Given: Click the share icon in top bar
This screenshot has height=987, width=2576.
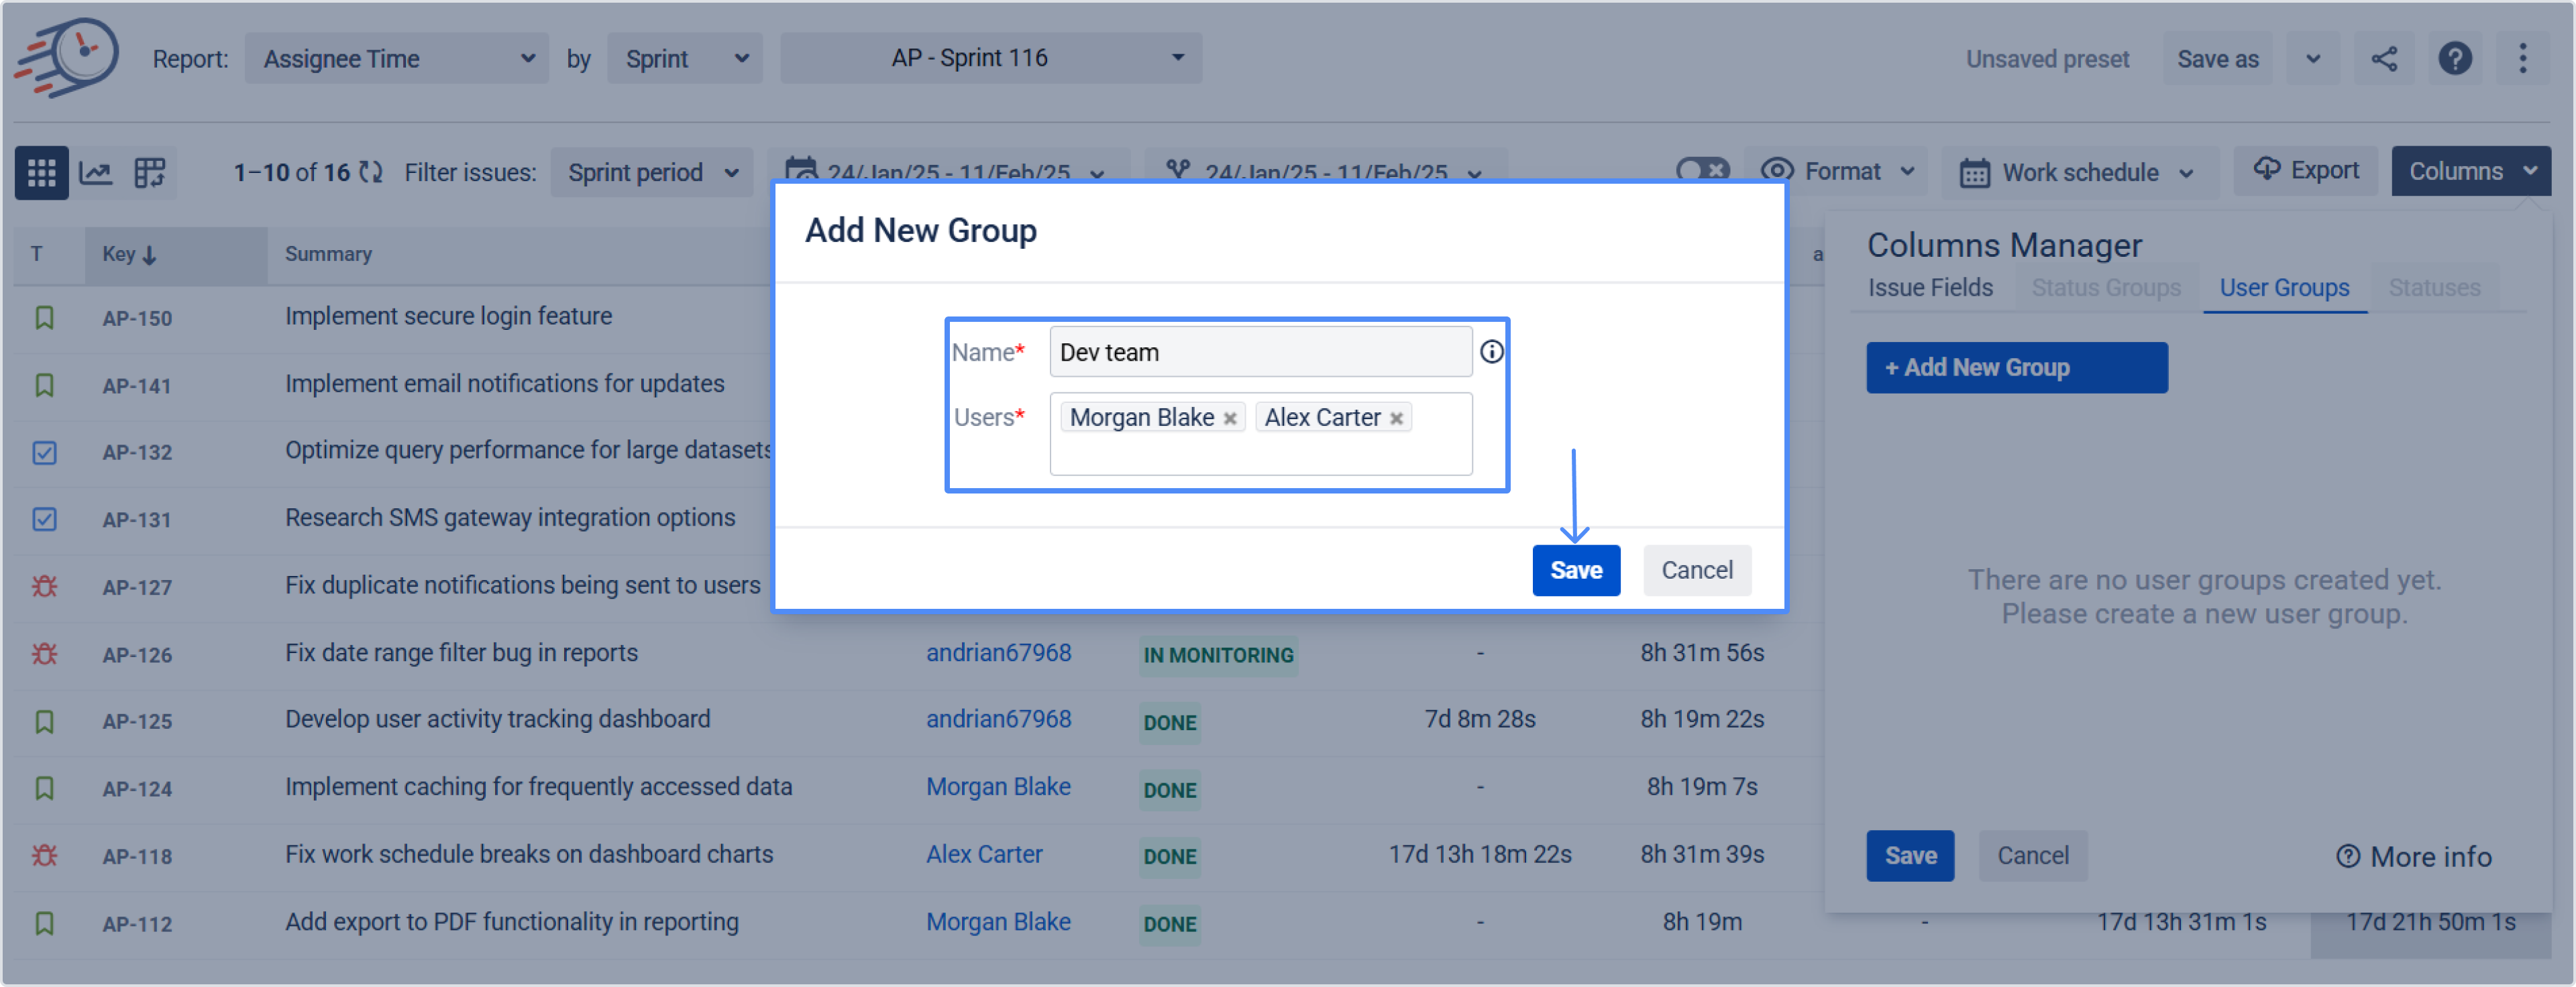Looking at the screenshot, I should (x=2384, y=59).
